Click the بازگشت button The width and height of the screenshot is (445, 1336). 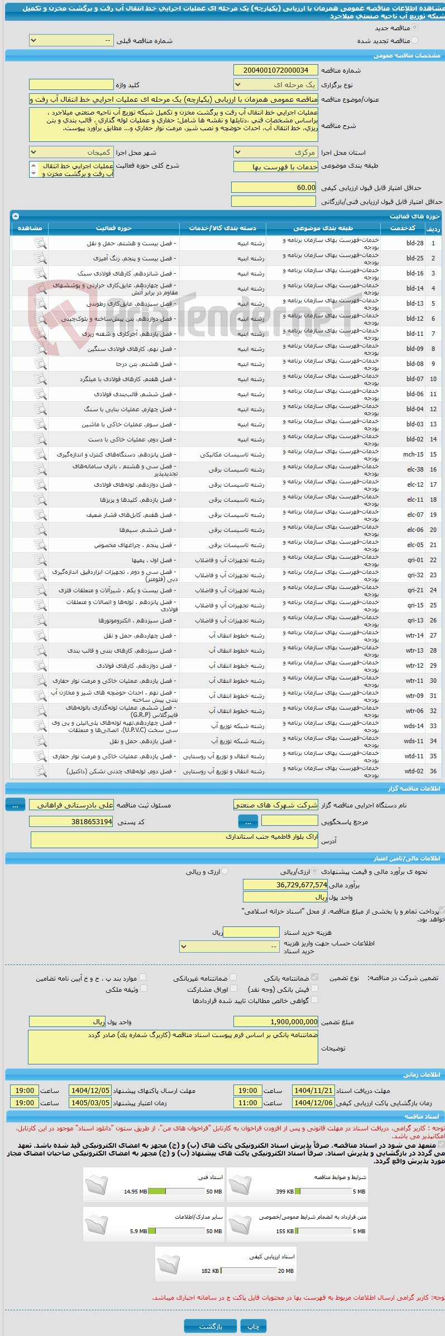[210, 1326]
